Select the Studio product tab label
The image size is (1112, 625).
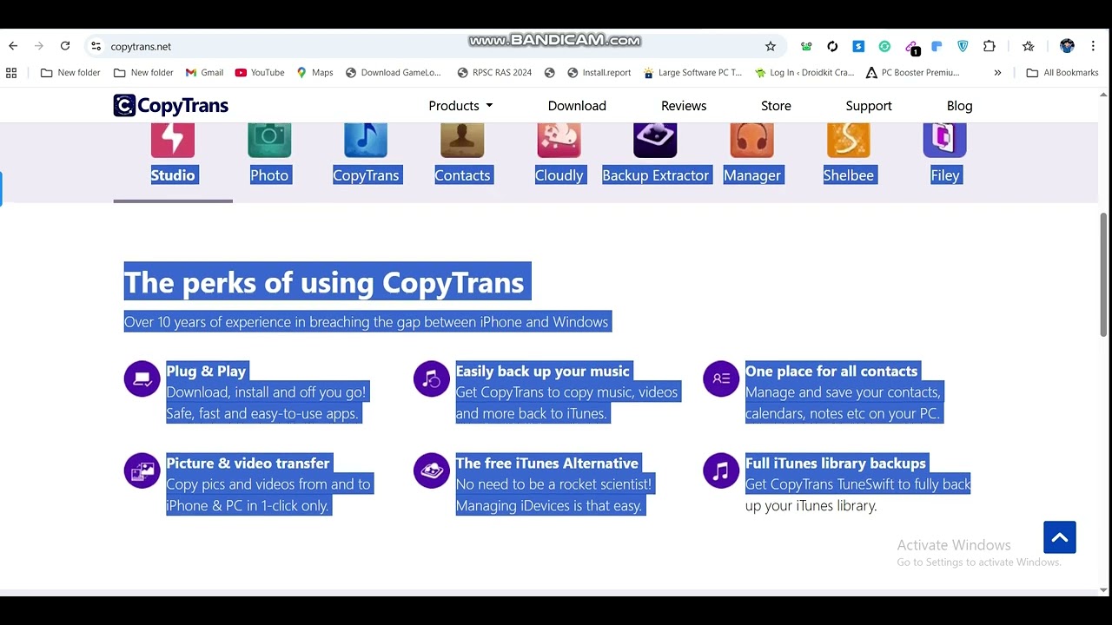[x=173, y=175]
